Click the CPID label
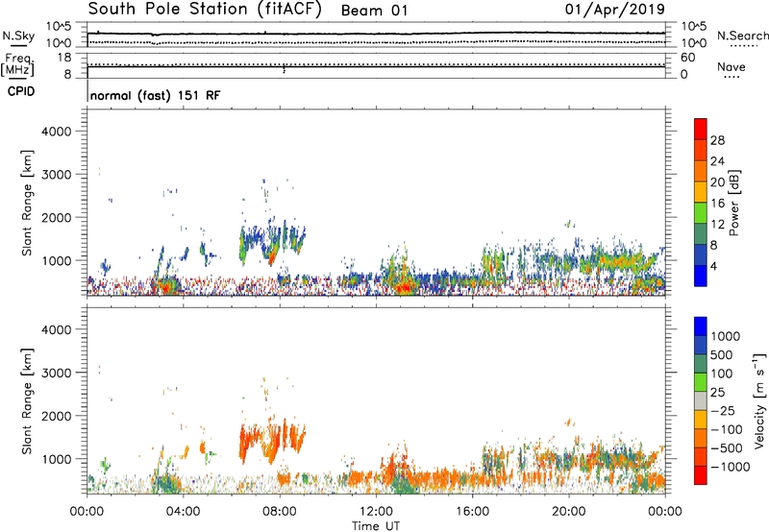Image resolution: width=769 pixels, height=532 pixels. click(21, 91)
